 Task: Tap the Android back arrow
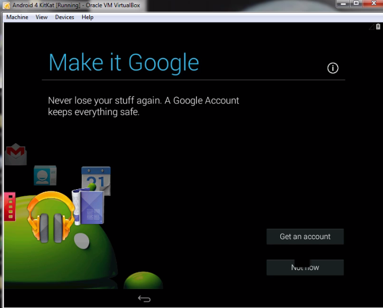pos(144,298)
